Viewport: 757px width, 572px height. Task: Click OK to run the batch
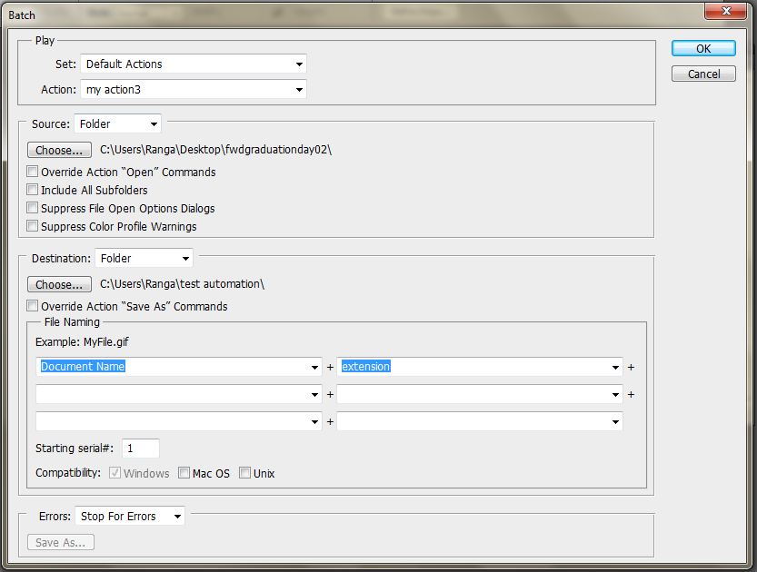pos(703,49)
